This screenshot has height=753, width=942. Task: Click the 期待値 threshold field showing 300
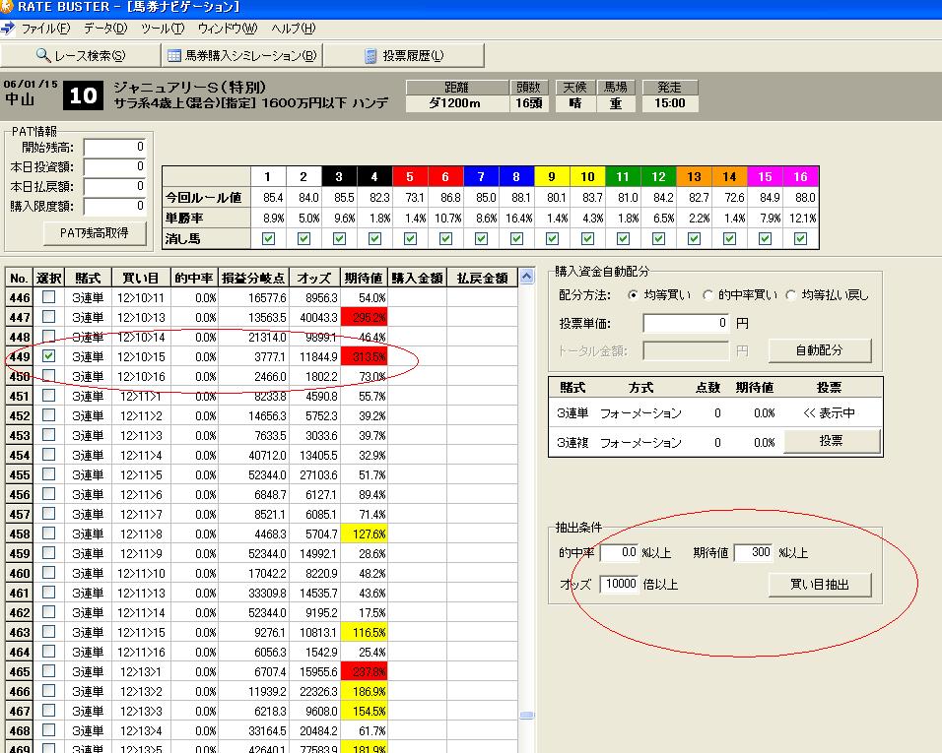[754, 552]
